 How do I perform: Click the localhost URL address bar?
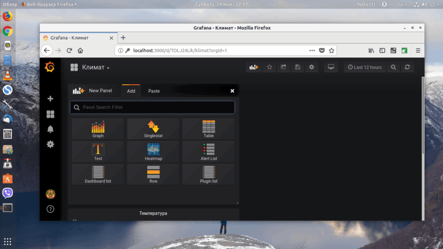click(x=180, y=51)
